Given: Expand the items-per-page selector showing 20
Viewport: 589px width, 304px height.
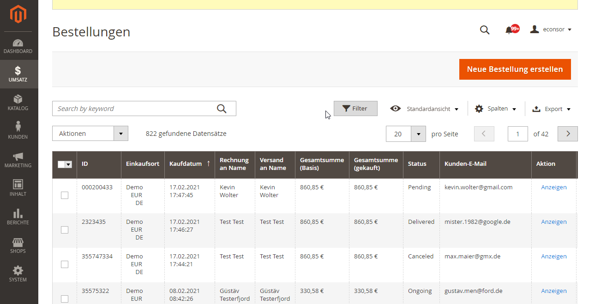Looking at the screenshot, I should click(x=405, y=134).
